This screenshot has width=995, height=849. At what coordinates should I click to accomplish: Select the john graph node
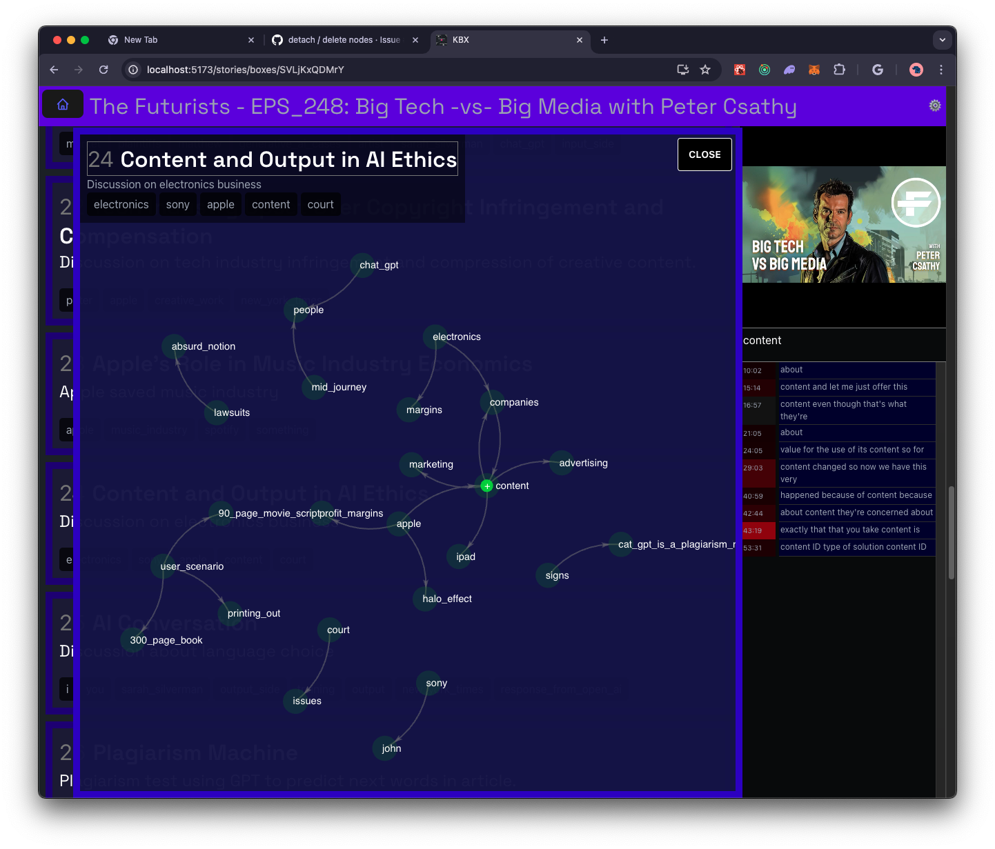click(385, 748)
